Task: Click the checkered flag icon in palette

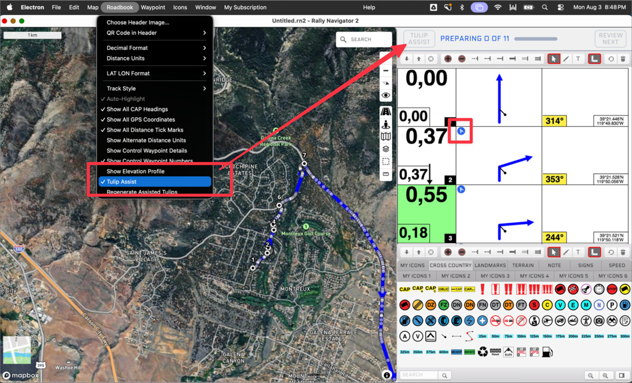Action: tap(573, 289)
